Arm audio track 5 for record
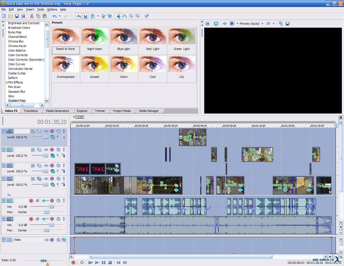 coord(31,201)
